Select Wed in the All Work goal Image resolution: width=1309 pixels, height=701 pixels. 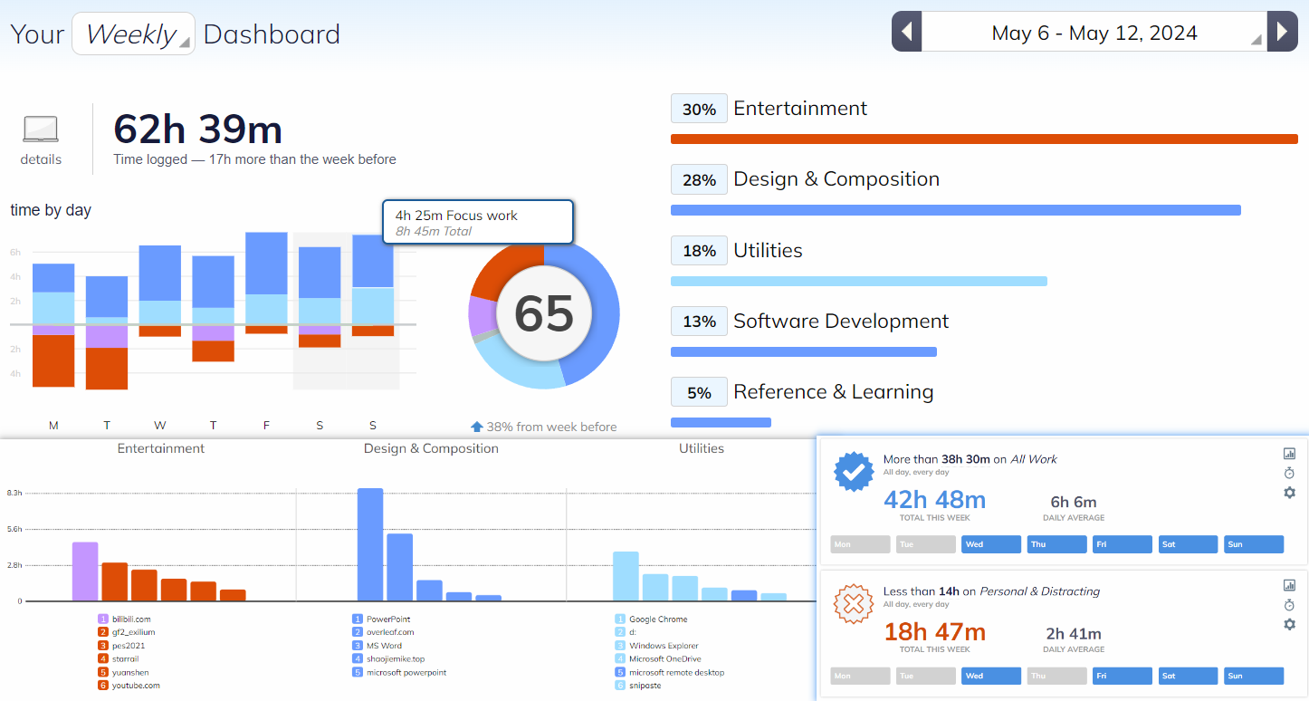click(x=991, y=544)
